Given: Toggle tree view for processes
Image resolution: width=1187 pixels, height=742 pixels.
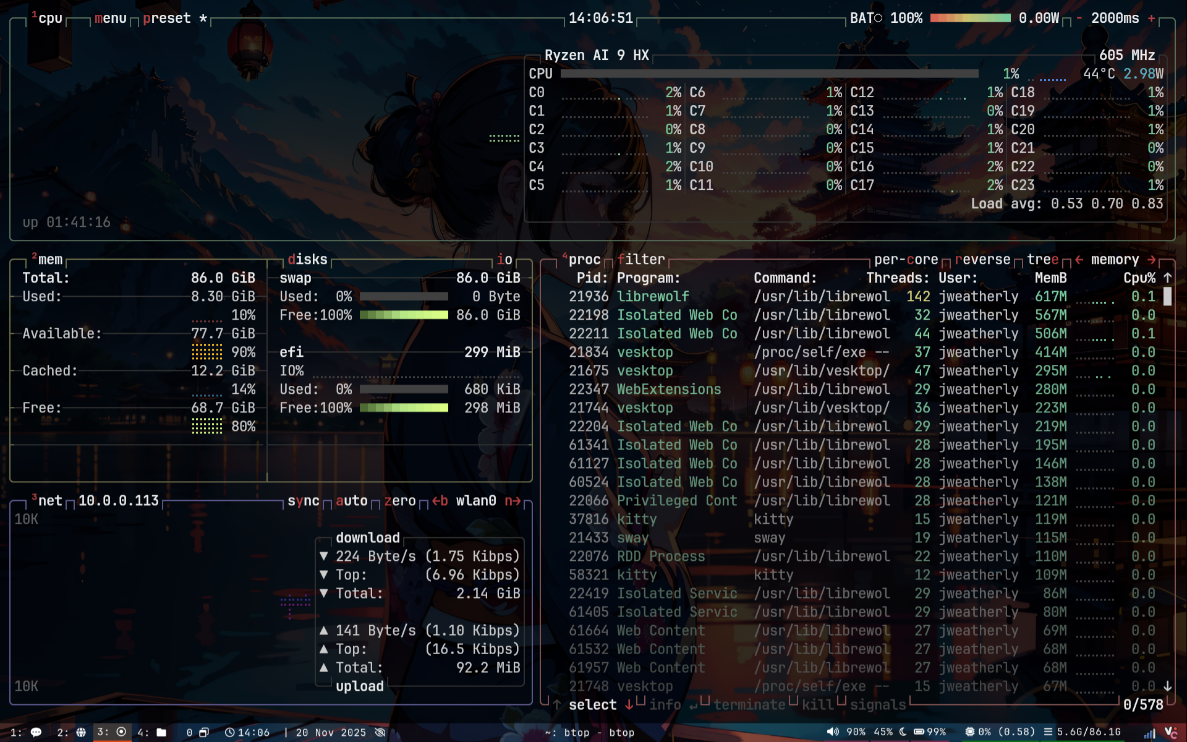Looking at the screenshot, I should 1042,260.
